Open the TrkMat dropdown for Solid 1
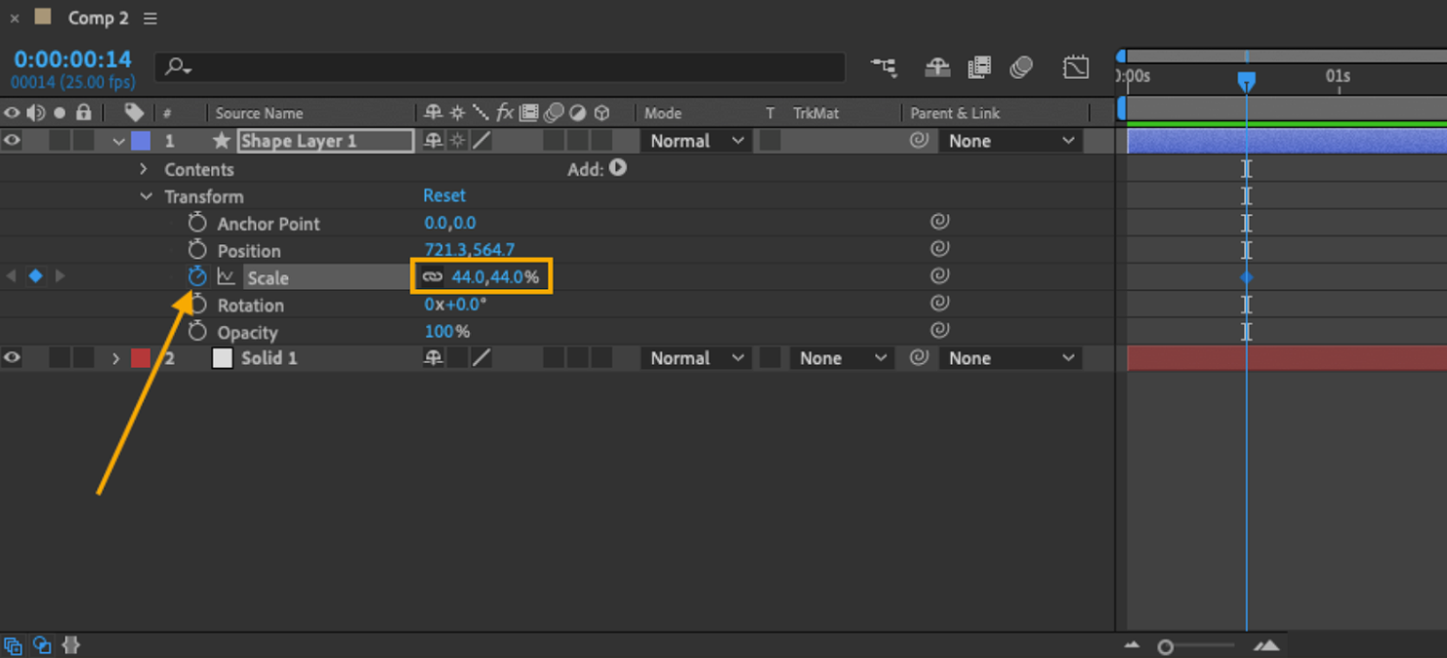Screen dimensions: 1447x658 [x=844, y=358]
